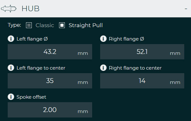This screenshot has width=191, height=121.
Task: Show info for Right flange to center
Action: point(103,68)
